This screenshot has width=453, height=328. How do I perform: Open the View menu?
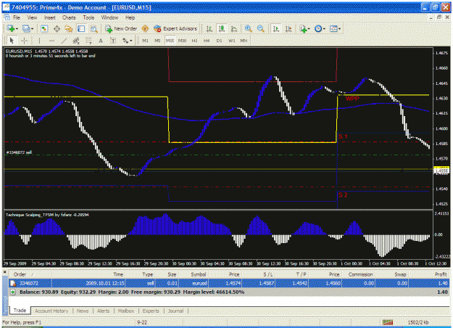point(32,17)
